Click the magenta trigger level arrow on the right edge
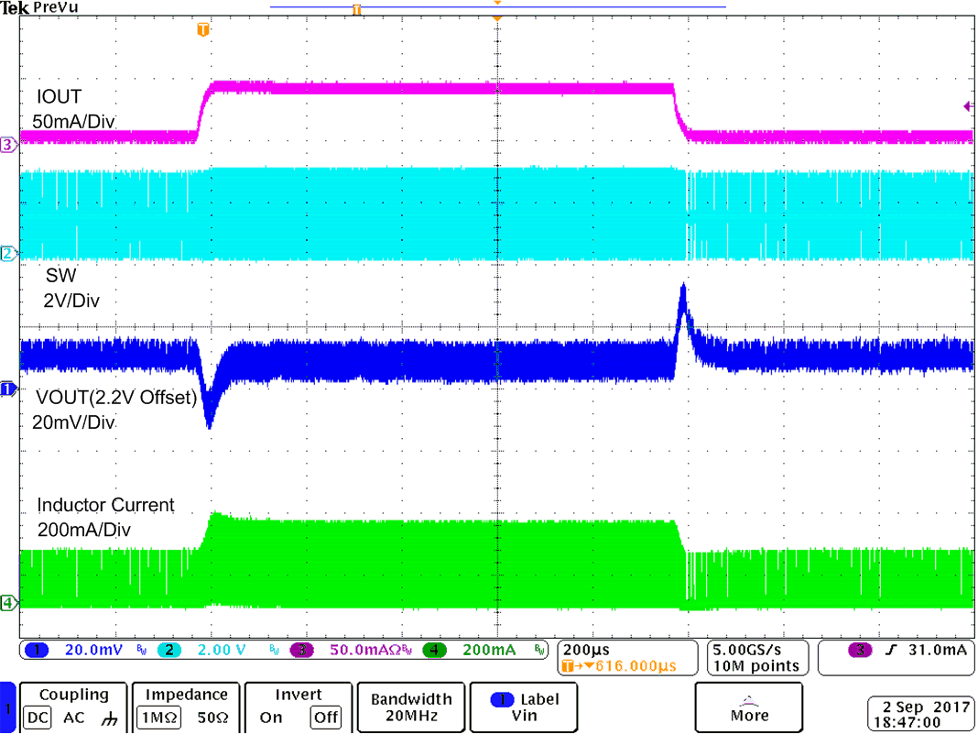Viewport: 978px width, 734px height. [967, 106]
